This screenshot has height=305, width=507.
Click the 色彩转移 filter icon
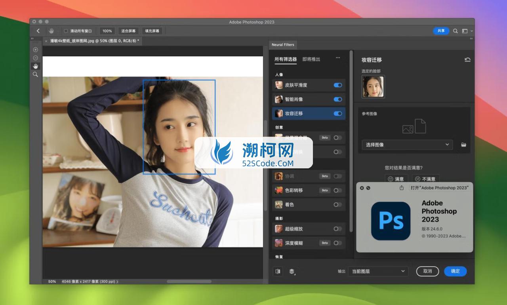pyautogui.click(x=279, y=190)
